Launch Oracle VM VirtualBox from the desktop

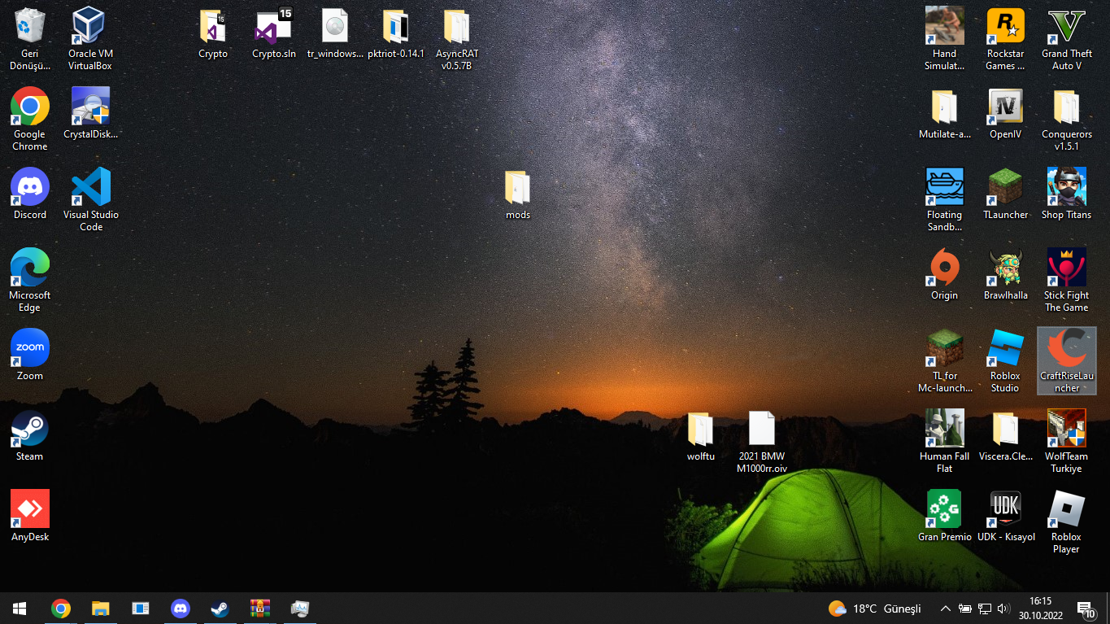(90, 38)
